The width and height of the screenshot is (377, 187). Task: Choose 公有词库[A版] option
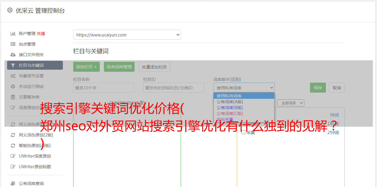tap(244, 102)
